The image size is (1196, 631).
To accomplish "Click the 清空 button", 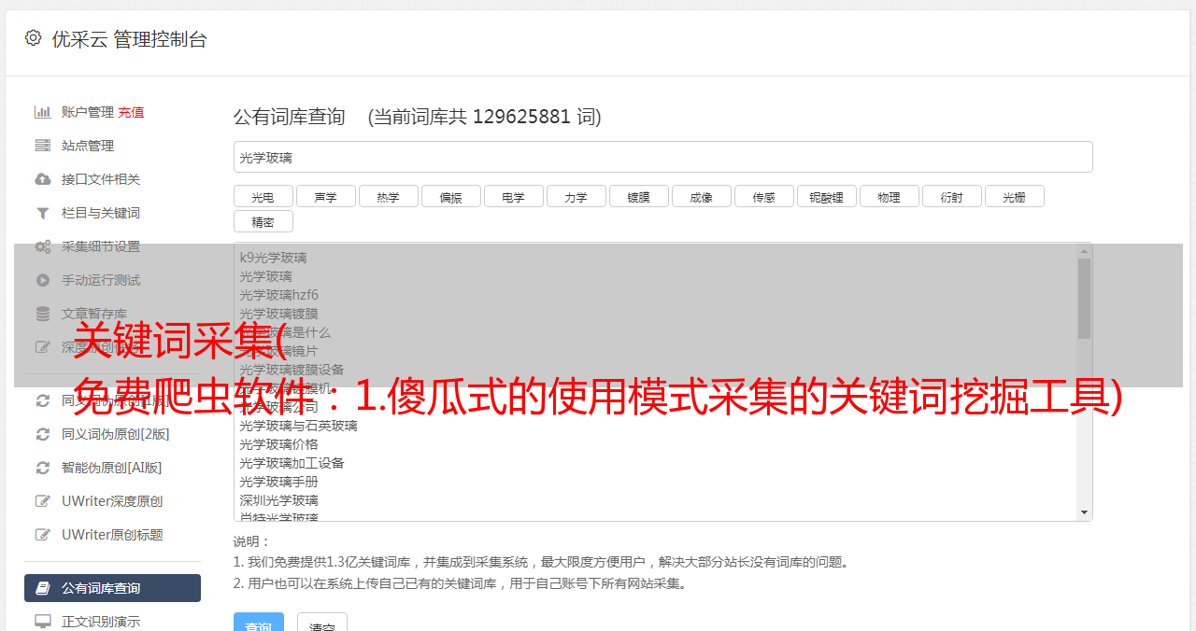I will (x=322, y=624).
